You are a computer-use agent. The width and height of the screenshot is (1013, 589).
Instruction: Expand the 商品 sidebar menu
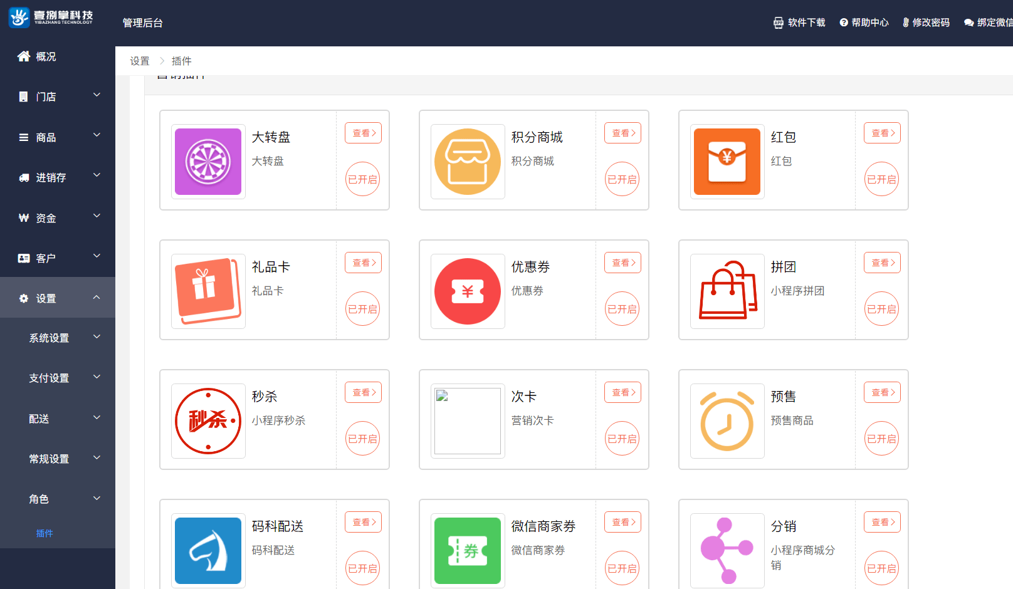tap(58, 137)
